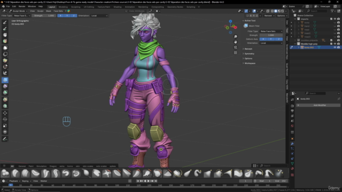
Task: Switch to the UV Editing workspace tab
Action: click(89, 7)
